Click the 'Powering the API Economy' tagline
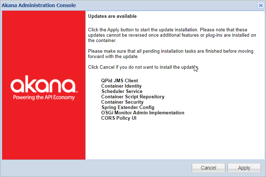The height and width of the screenshot is (177, 266). coord(44,97)
